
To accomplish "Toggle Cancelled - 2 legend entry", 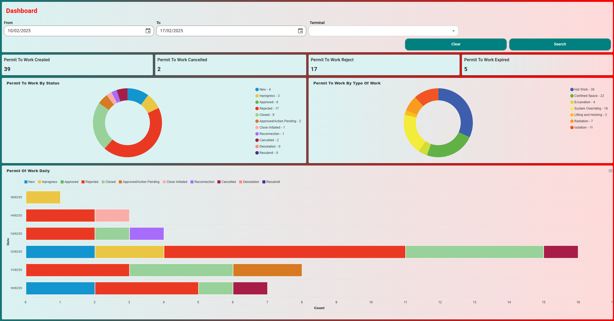I will [x=267, y=140].
